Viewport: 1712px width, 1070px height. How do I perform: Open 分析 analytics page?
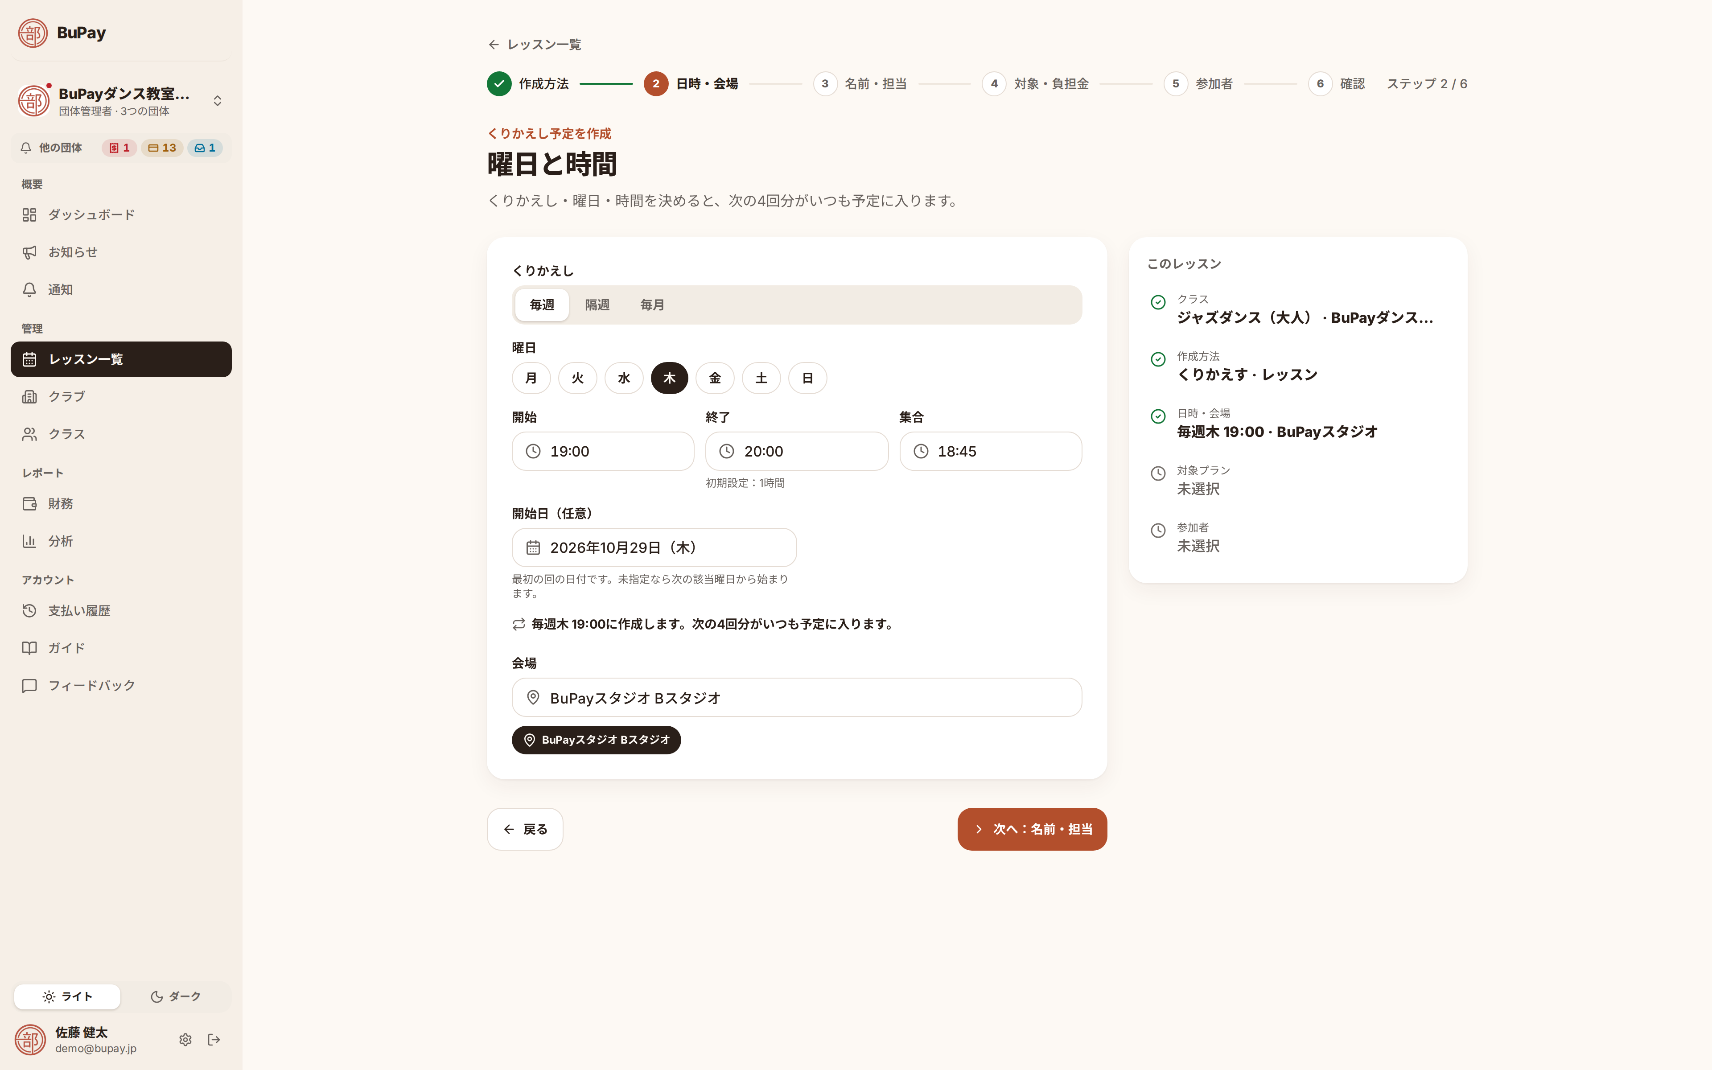click(121, 541)
